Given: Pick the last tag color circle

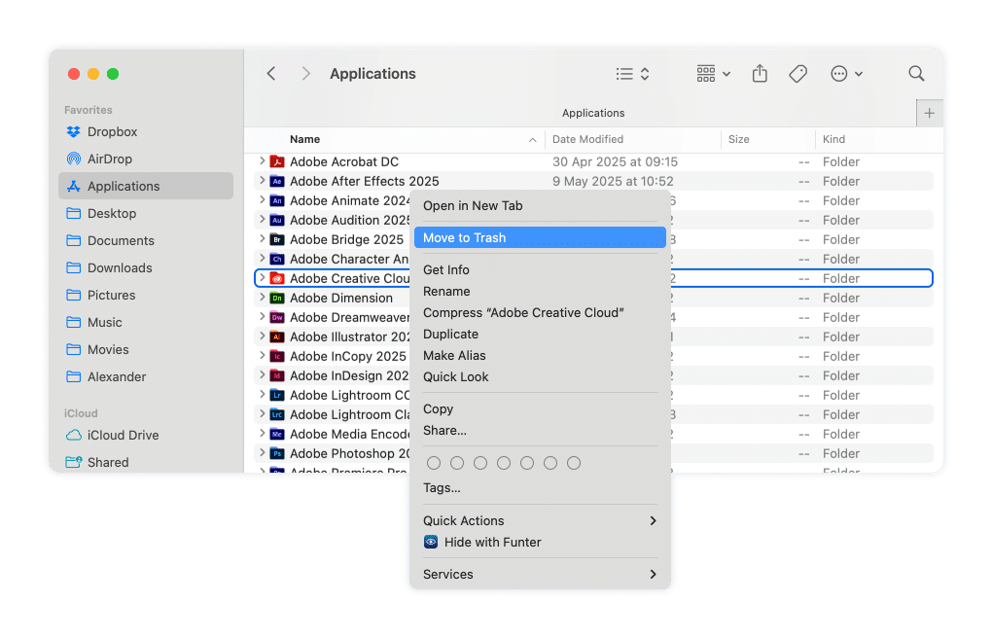Looking at the screenshot, I should point(574,463).
